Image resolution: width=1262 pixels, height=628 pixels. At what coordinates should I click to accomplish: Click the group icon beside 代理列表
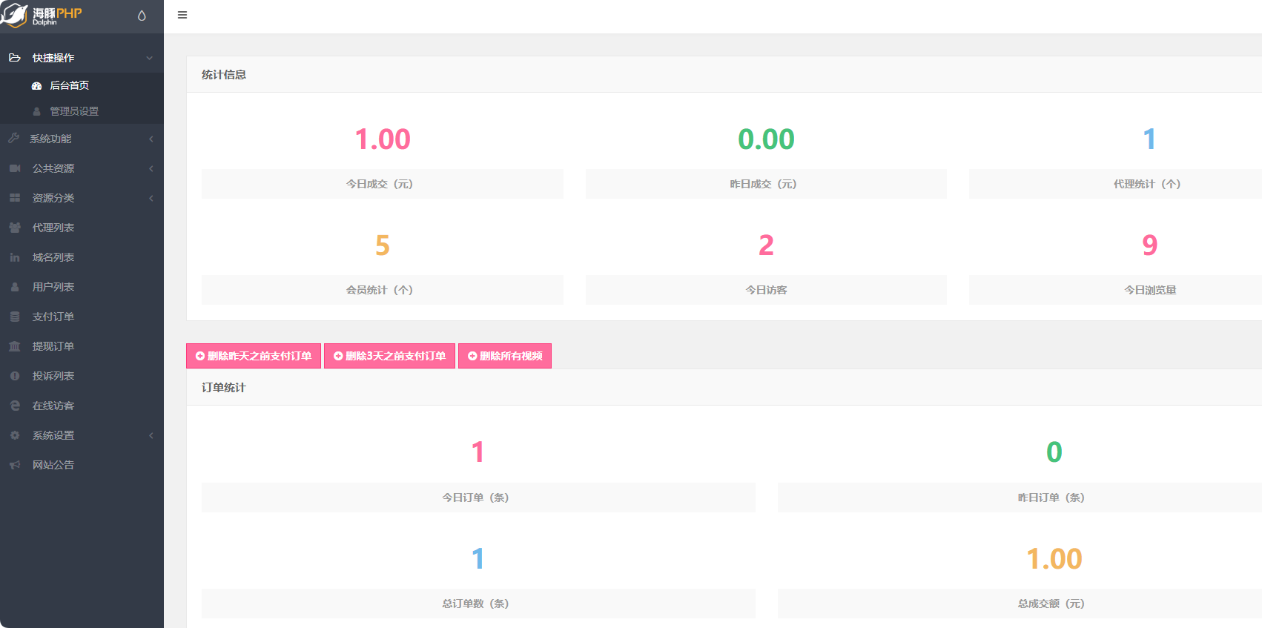15,228
